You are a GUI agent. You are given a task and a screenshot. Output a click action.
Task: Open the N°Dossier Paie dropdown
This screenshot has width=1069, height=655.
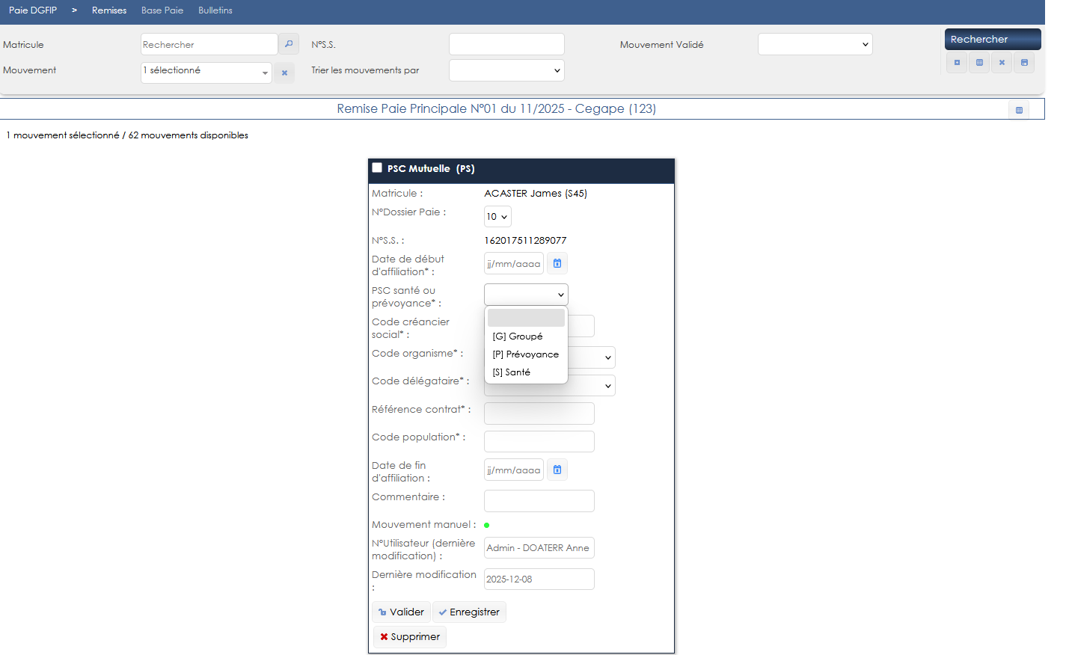[x=497, y=217]
